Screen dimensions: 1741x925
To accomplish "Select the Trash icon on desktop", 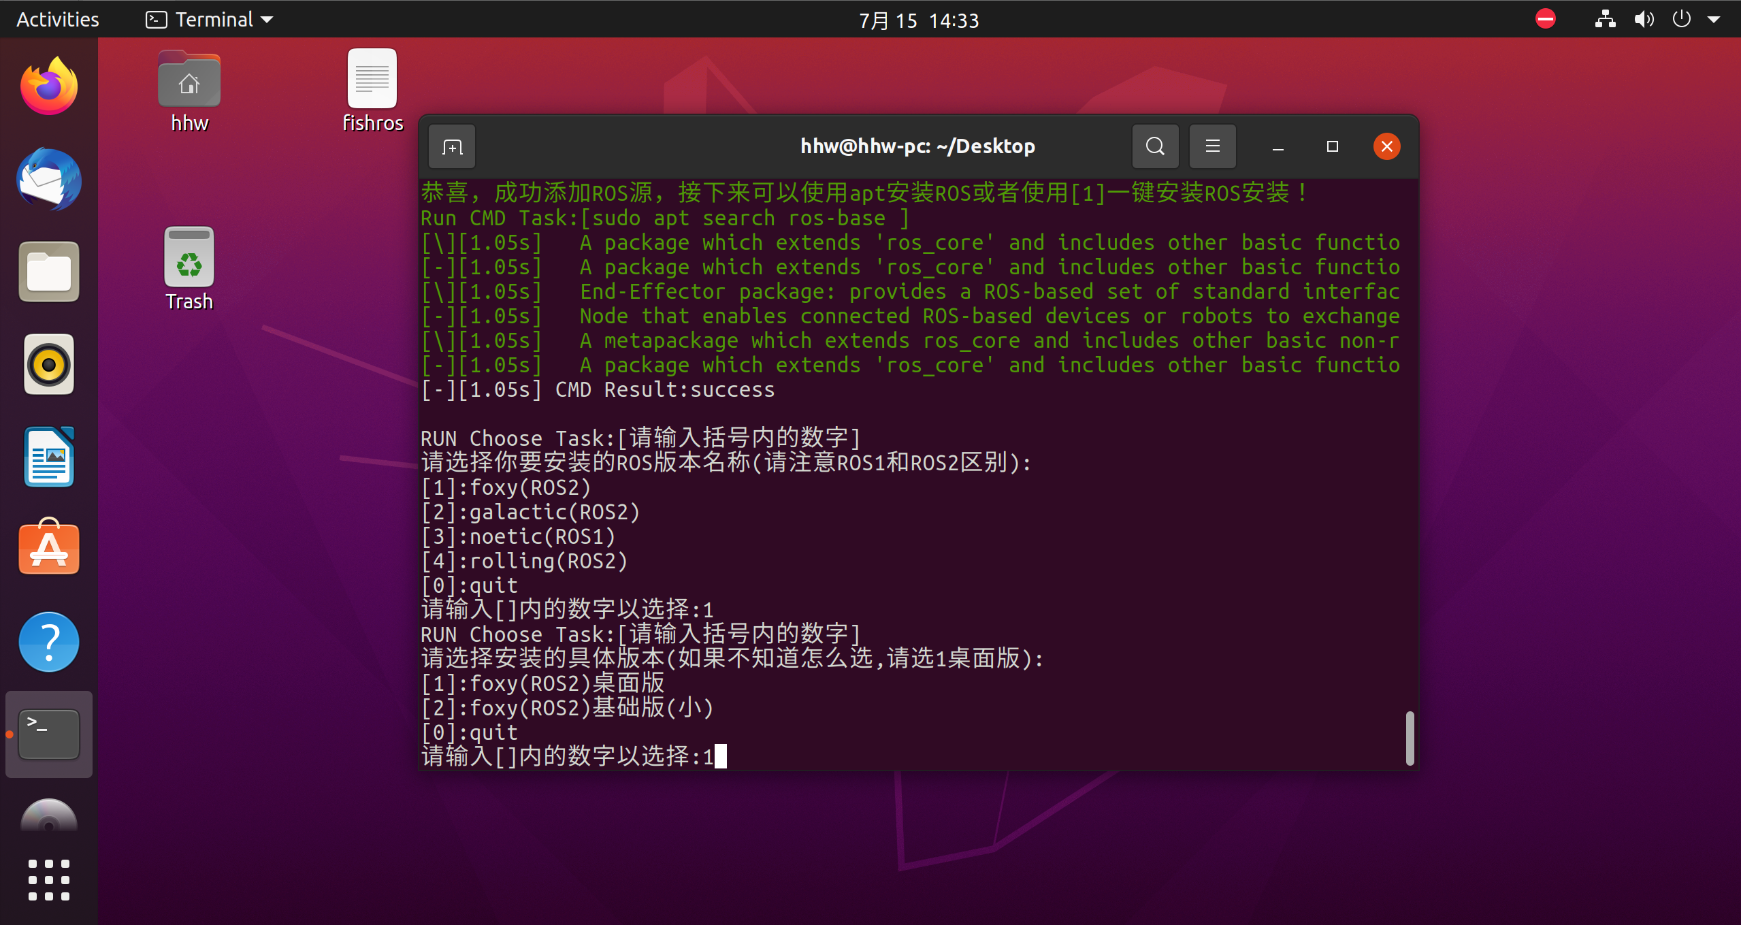I will coord(189,270).
